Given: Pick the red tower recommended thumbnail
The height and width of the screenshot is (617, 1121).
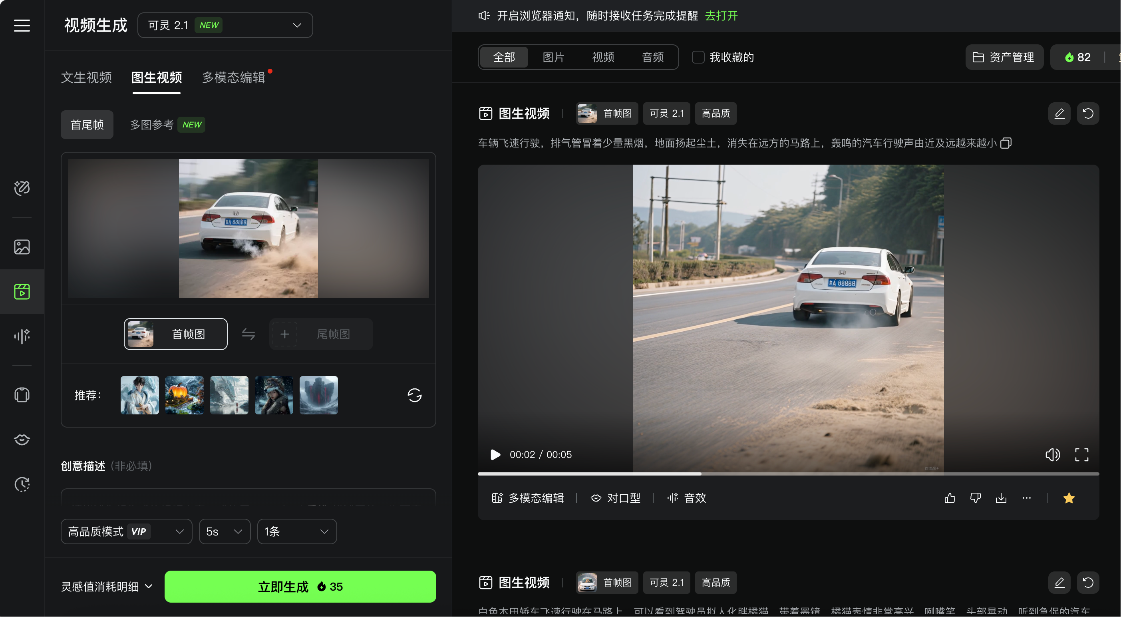Looking at the screenshot, I should point(319,395).
